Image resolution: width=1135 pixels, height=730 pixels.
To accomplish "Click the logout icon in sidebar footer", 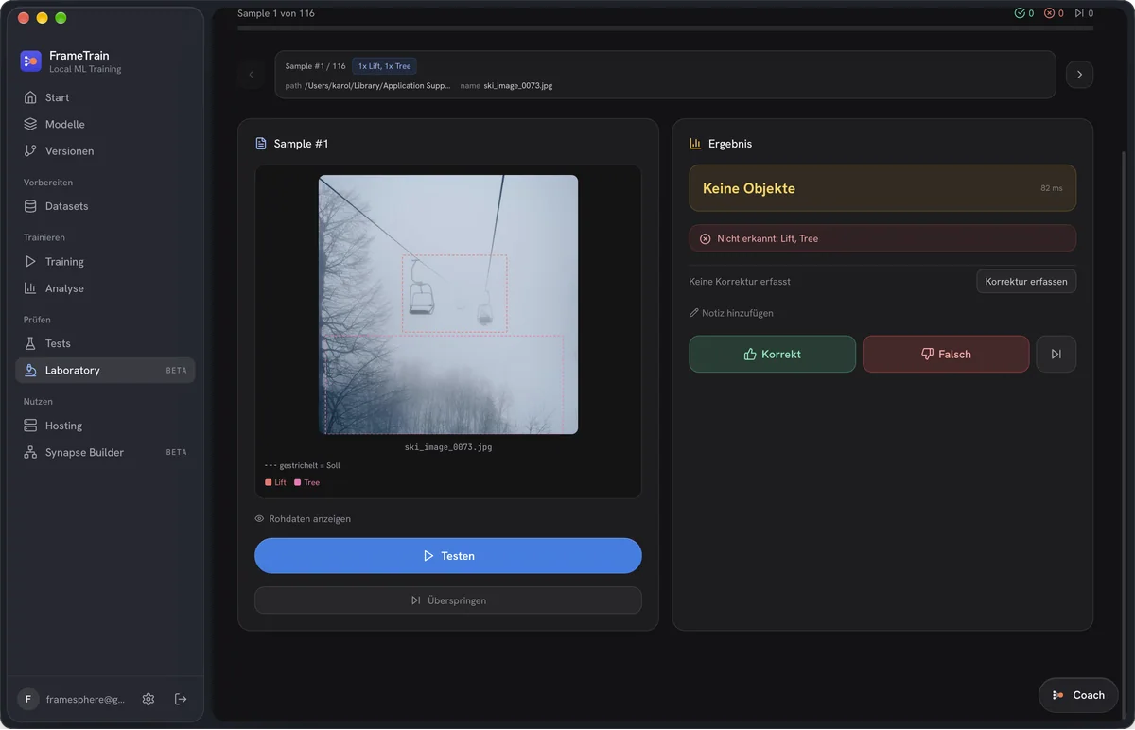I will [181, 699].
